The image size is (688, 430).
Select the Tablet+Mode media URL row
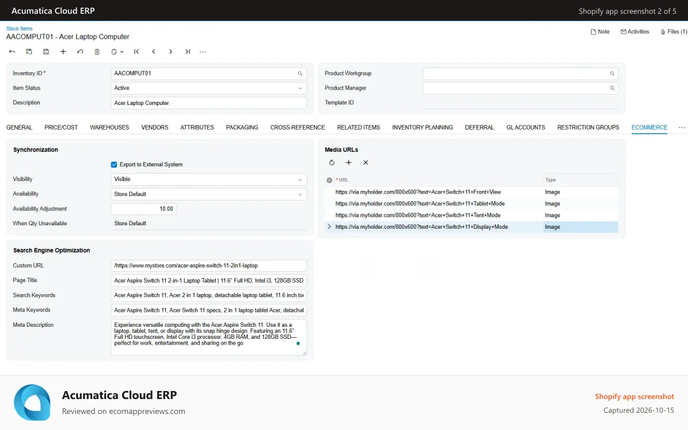471,204
